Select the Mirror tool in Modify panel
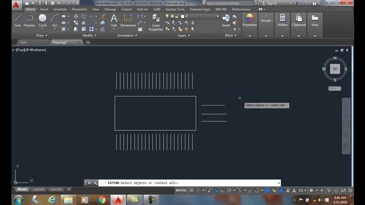This screenshot has width=365, height=205. [83, 23]
